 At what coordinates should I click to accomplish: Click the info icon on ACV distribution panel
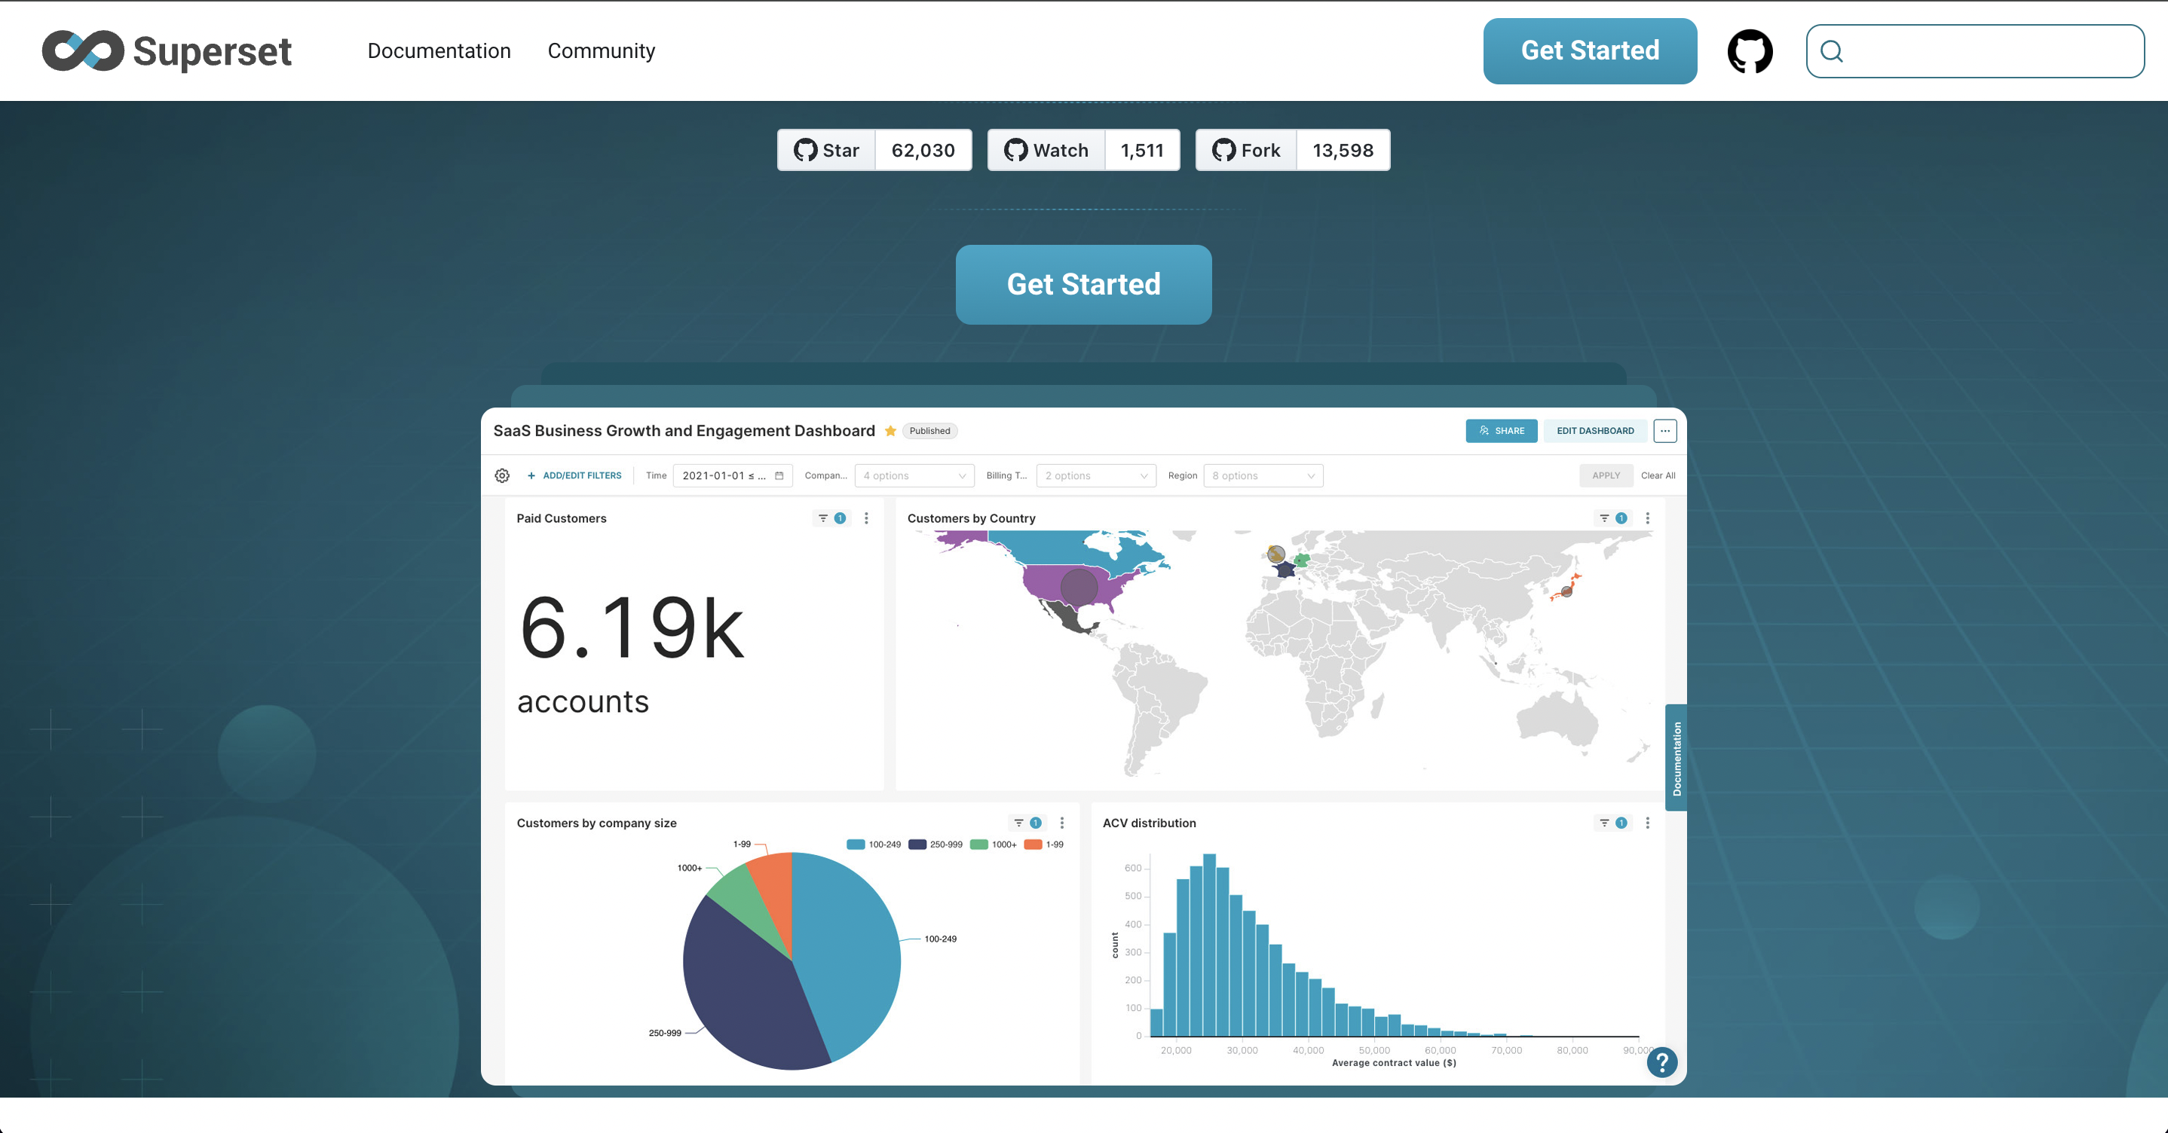1621,822
